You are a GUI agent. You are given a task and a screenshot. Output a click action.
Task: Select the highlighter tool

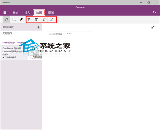[x=36, y=19]
